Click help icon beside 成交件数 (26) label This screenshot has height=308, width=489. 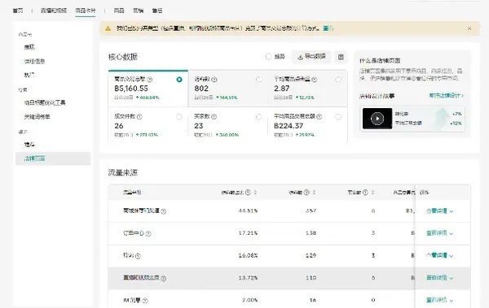139,117
